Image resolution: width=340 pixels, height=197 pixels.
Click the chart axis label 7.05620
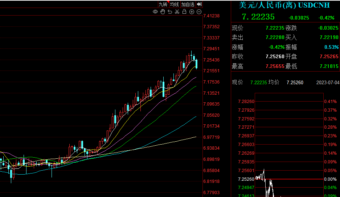pos(212,115)
